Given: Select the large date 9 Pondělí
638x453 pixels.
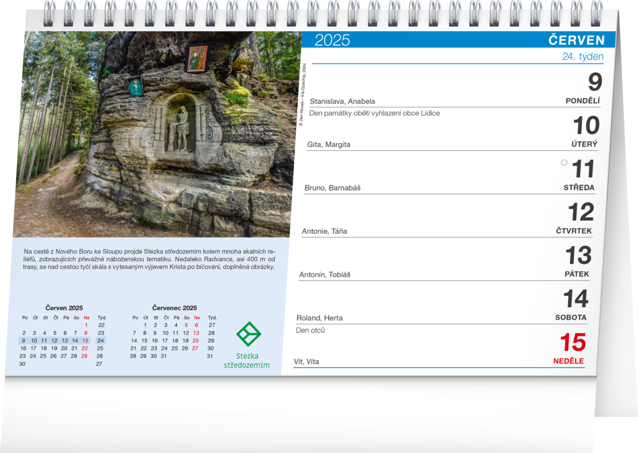Looking at the screenshot, I should (x=595, y=83).
